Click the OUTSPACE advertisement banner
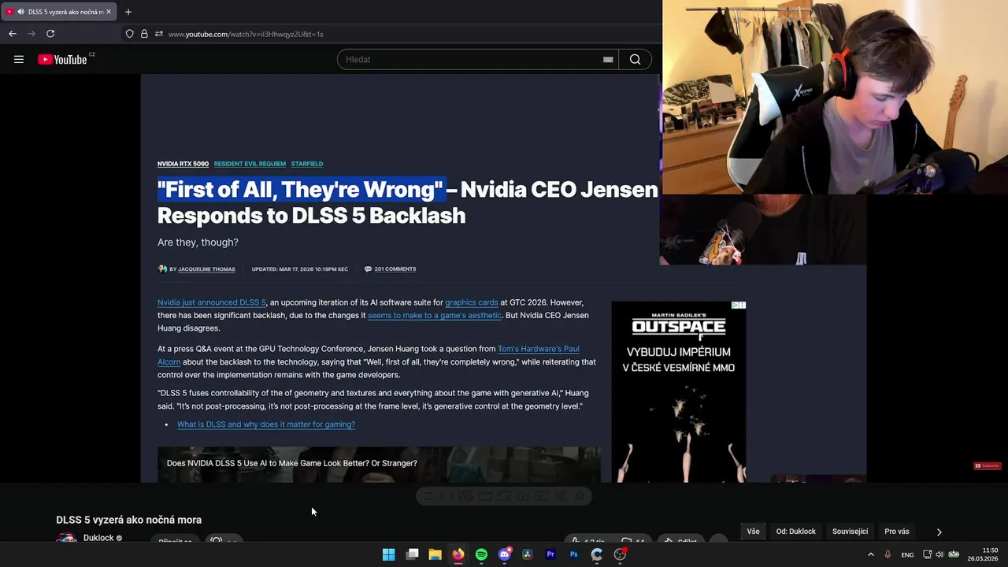Viewport: 1008px width, 567px height. [x=679, y=392]
